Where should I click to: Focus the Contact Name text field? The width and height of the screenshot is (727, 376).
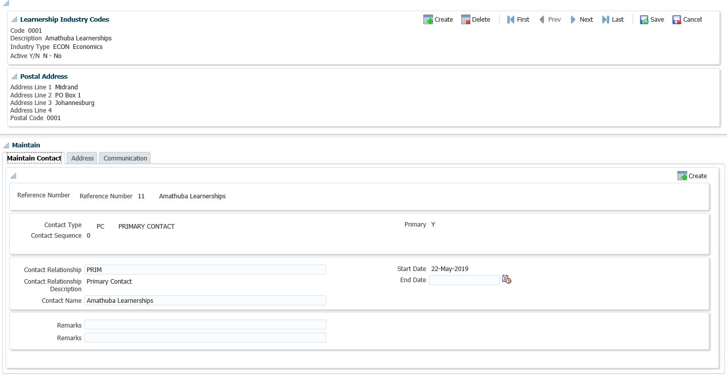coord(205,301)
